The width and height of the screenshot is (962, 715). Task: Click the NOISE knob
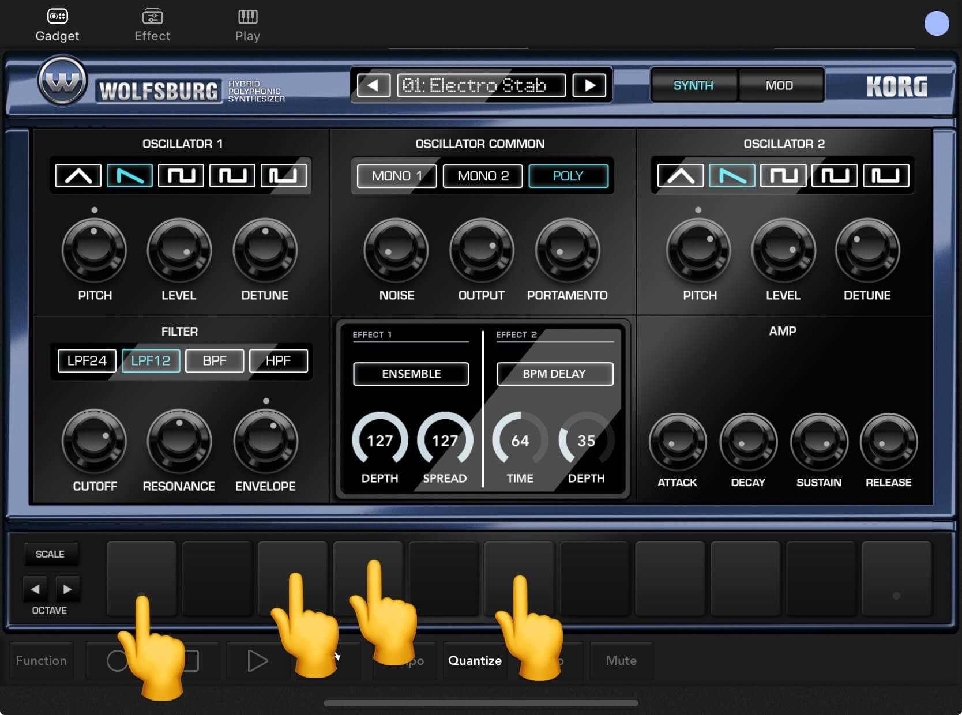pyautogui.click(x=396, y=250)
